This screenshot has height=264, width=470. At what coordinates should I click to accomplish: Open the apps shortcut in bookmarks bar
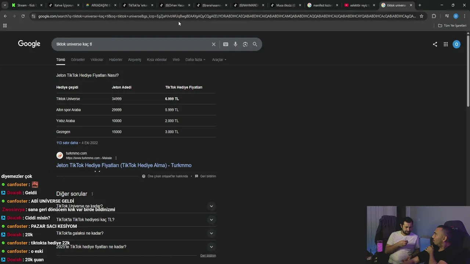tap(5, 26)
